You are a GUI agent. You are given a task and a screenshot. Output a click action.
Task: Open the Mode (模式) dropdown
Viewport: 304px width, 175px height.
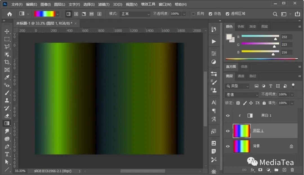135,14
